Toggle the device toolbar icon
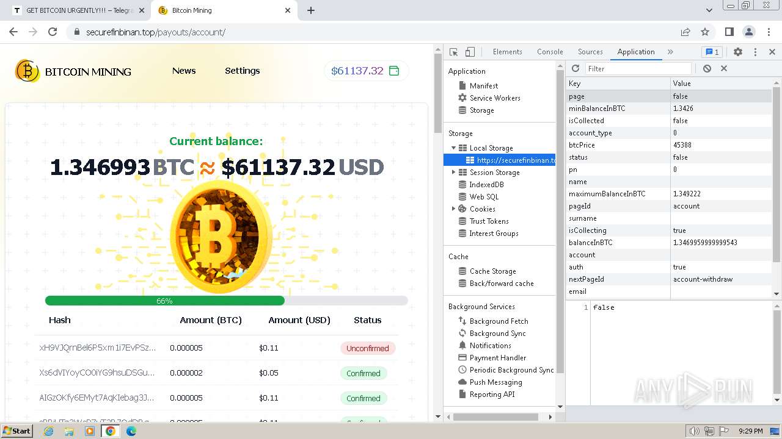This screenshot has width=782, height=439. point(470,52)
